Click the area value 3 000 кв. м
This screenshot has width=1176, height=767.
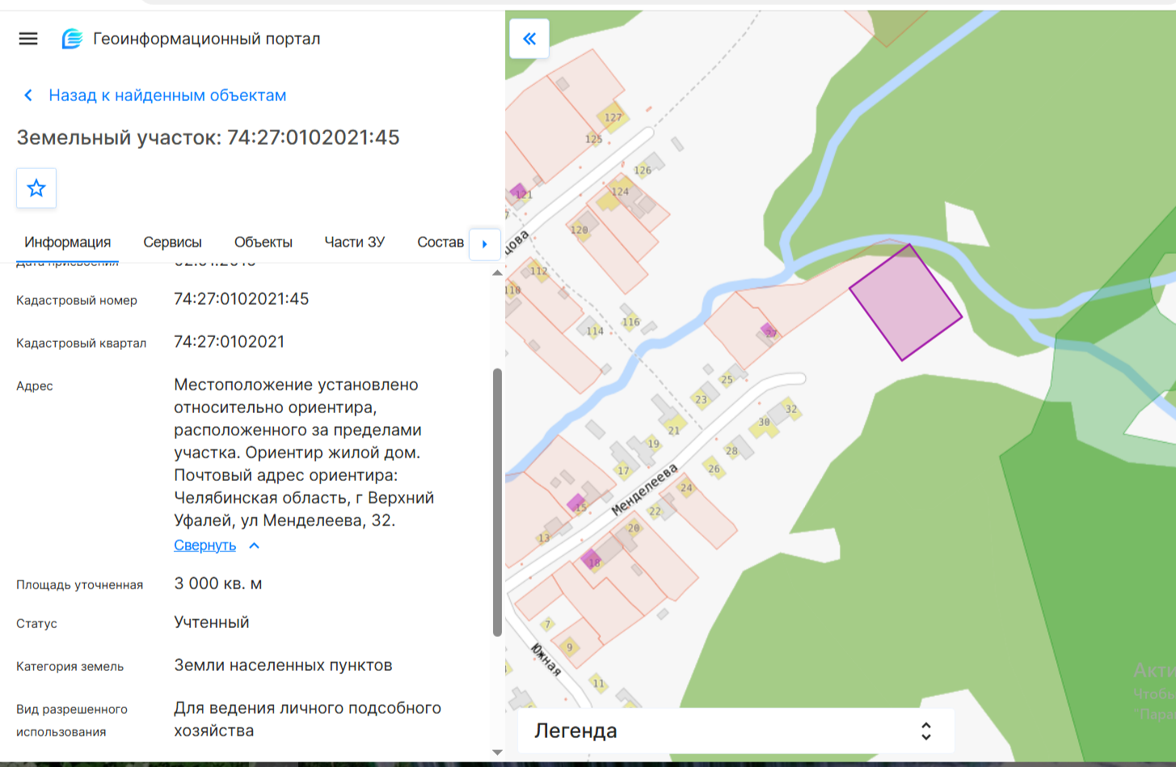click(x=218, y=584)
